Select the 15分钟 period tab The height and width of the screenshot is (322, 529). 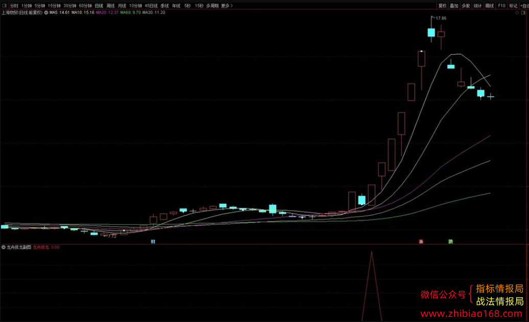pyautogui.click(x=54, y=6)
